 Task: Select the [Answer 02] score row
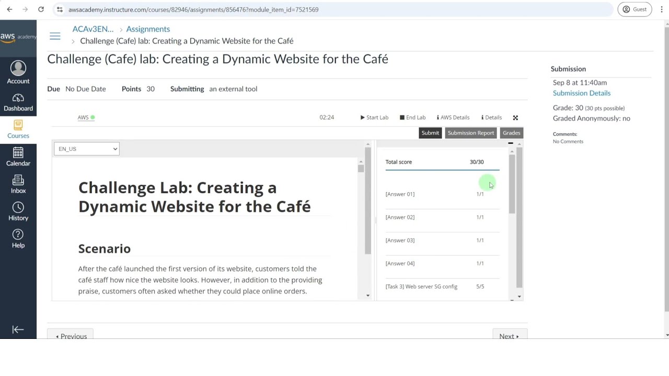point(442,217)
